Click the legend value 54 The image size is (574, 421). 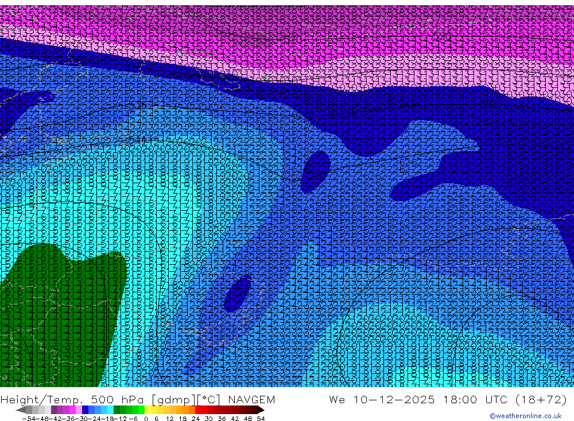(x=261, y=419)
